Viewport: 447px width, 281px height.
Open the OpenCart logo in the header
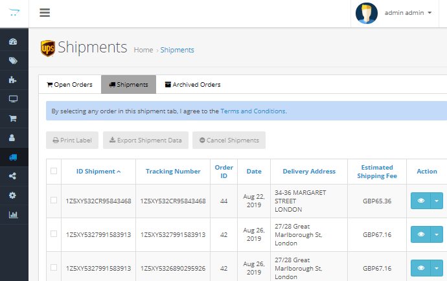point(14,12)
